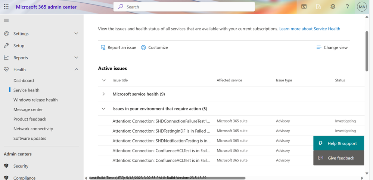Collapse all groups via header chevron

pos(104,80)
